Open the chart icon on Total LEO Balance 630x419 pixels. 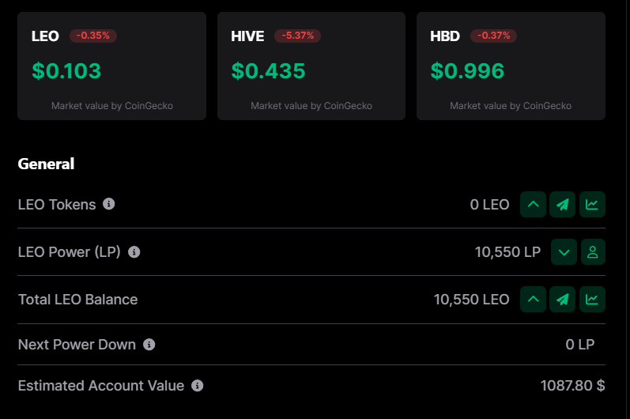(592, 300)
